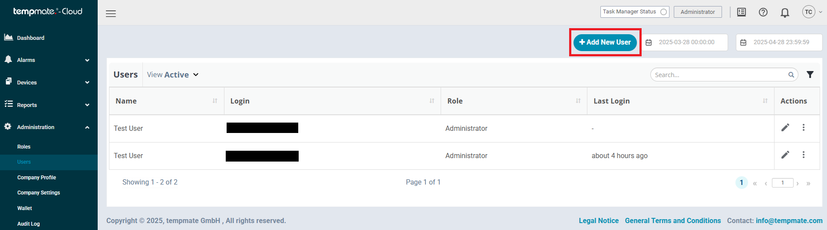The height and width of the screenshot is (230, 827).
Task: Toggle the Task Manager Status indicator
Action: point(663,12)
